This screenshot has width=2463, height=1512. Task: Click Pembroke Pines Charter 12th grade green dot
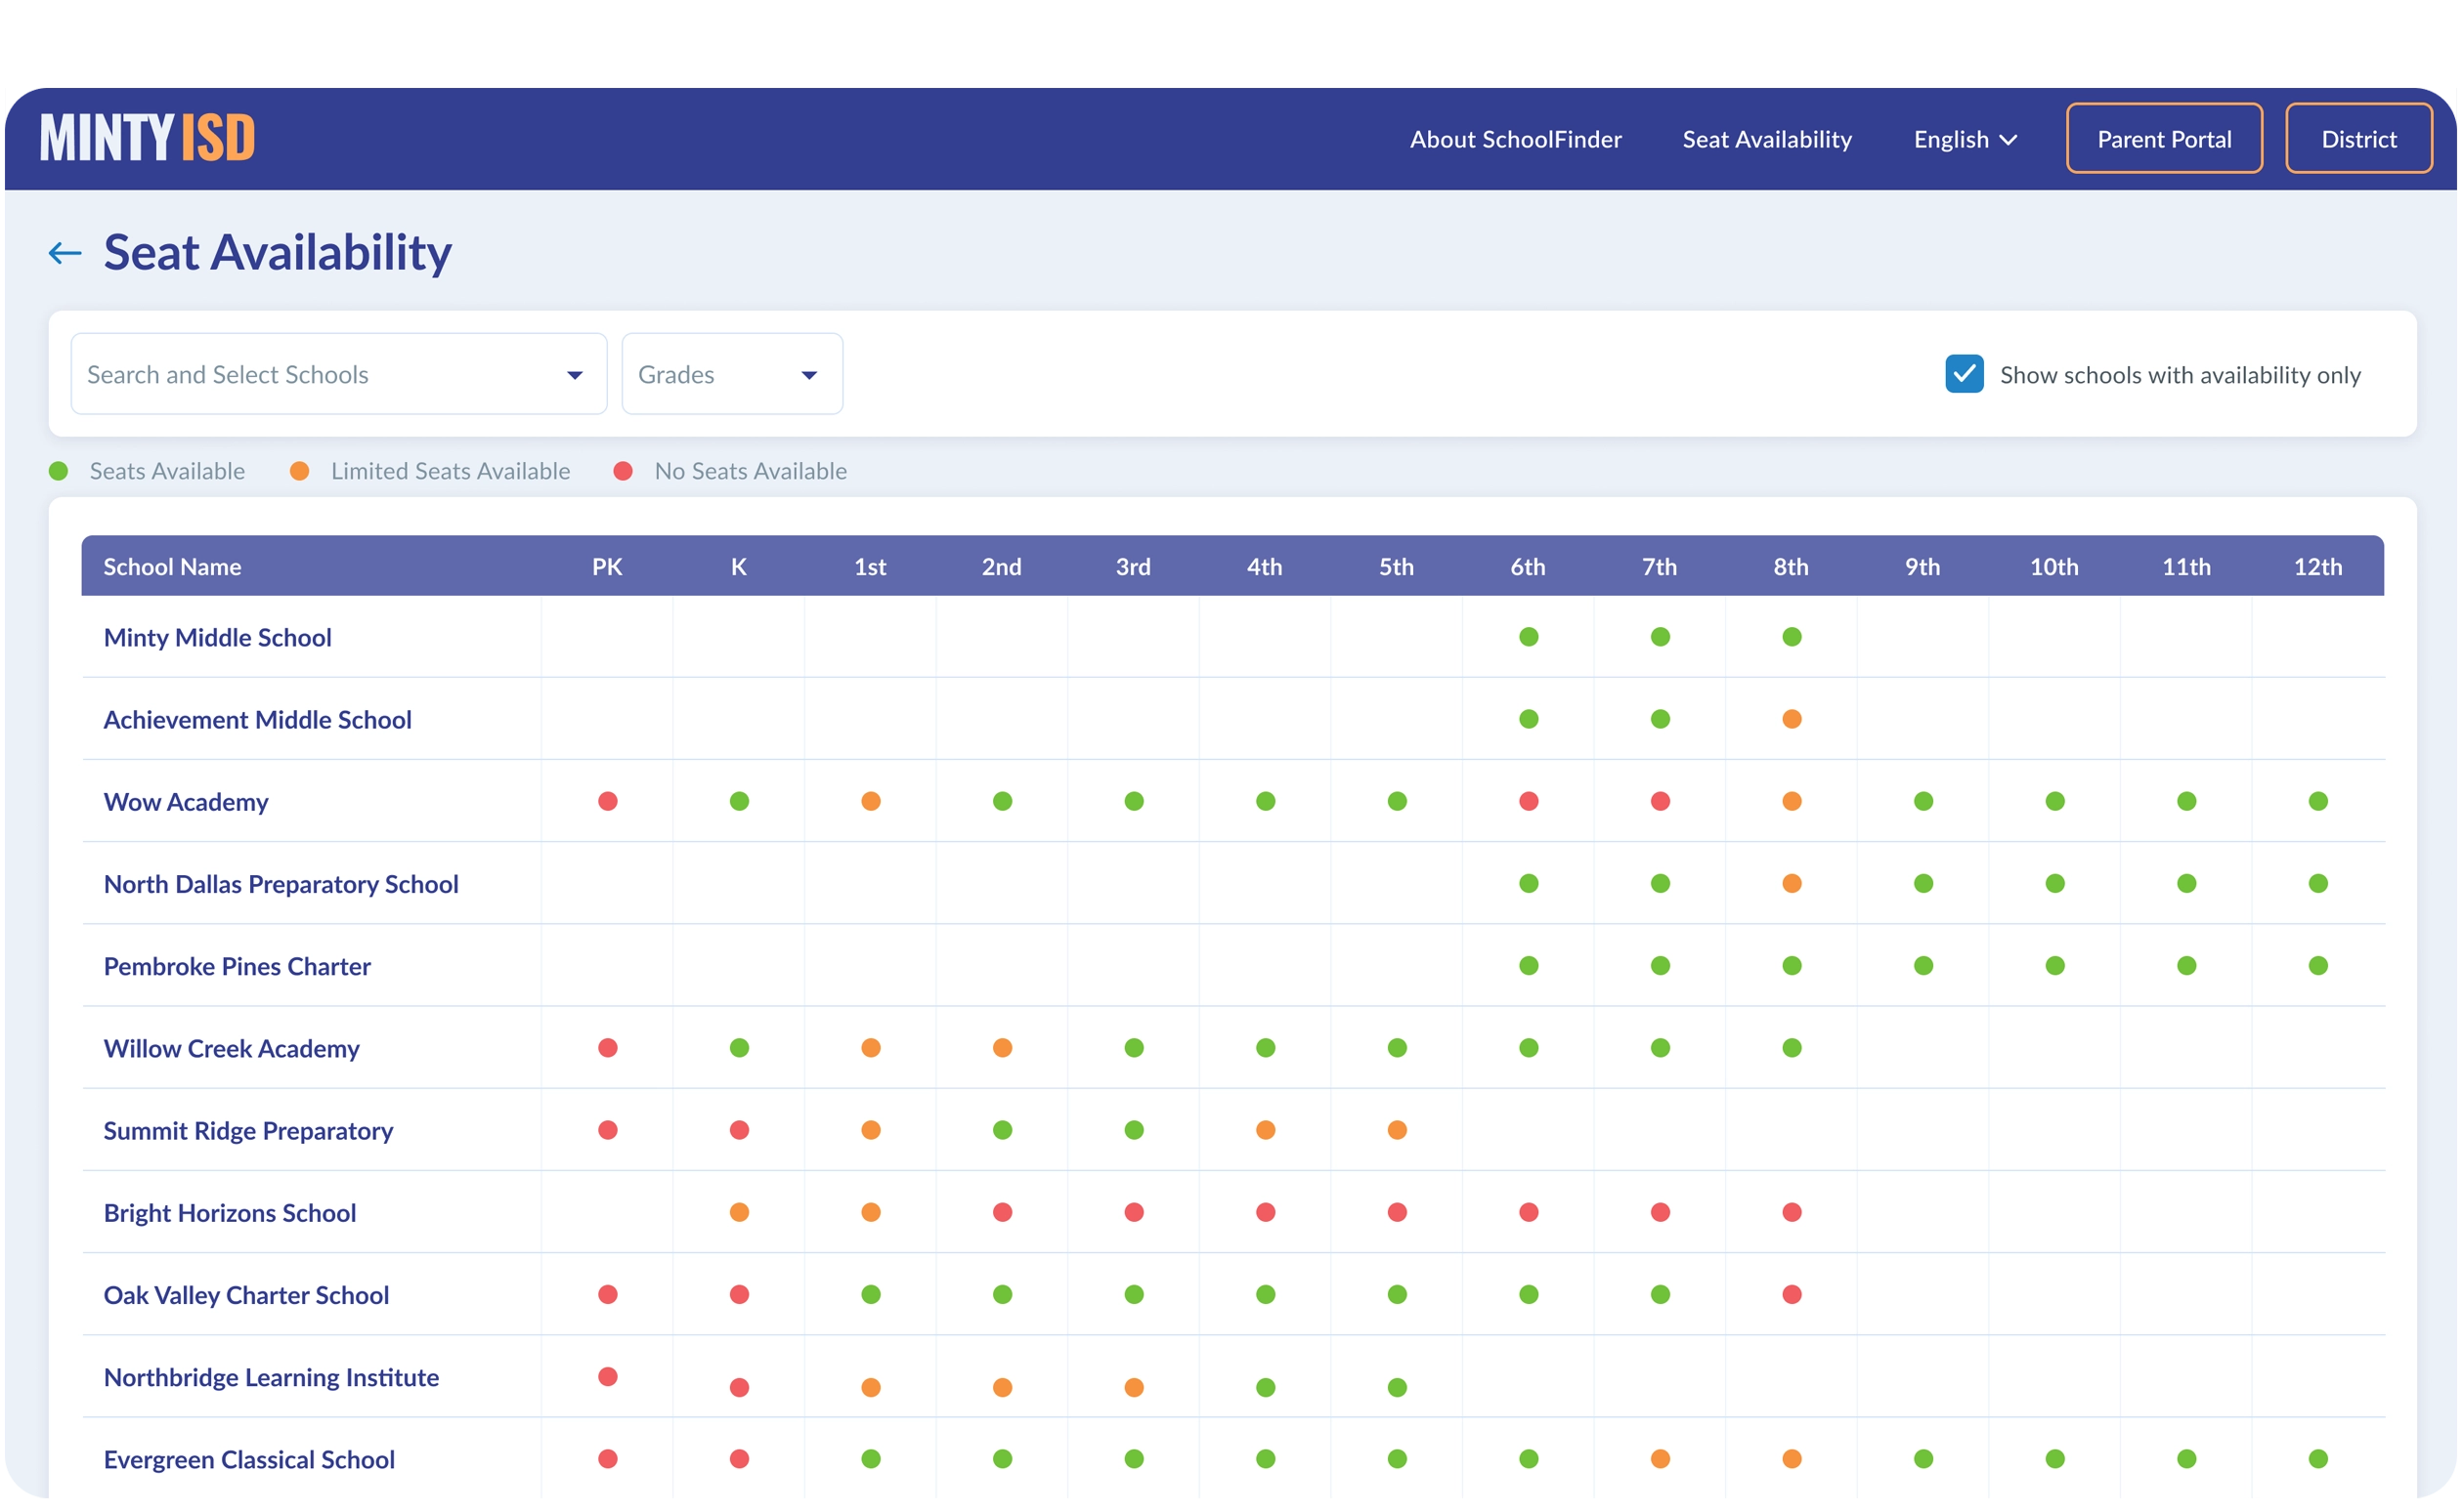2317,965
